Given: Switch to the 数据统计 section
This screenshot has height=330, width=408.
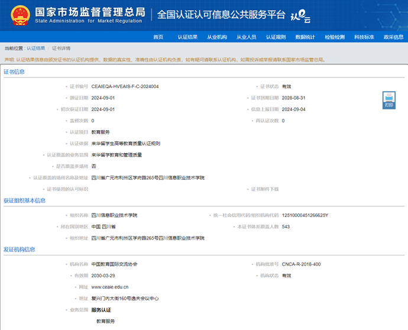Looking at the screenshot, I should click(x=305, y=37).
